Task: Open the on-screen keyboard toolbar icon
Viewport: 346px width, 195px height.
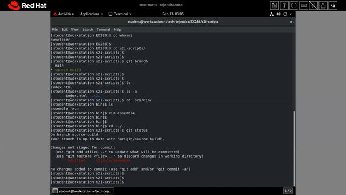Action: pos(304,5)
